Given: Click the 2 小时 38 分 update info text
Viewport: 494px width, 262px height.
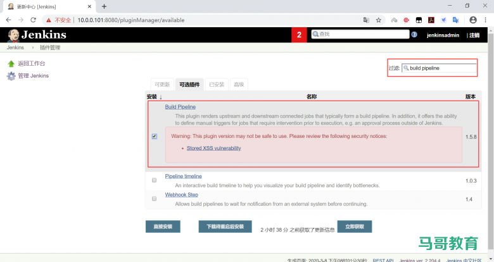Looking at the screenshot, I should (298, 230).
